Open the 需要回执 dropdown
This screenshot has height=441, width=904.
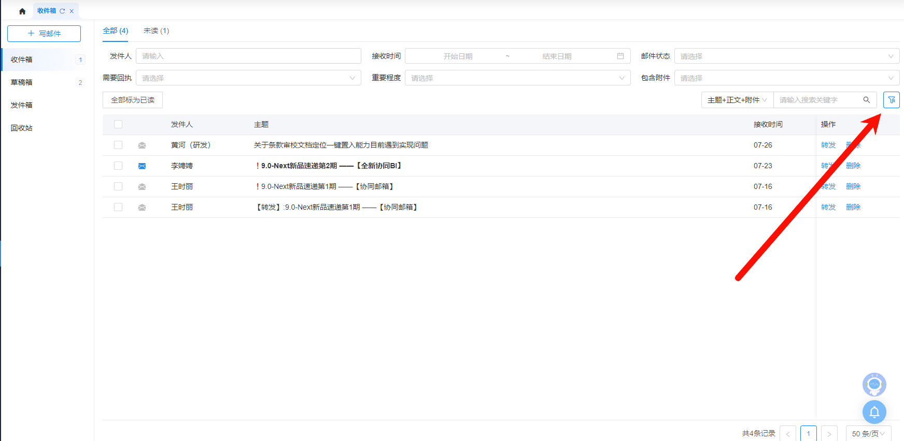tap(248, 78)
